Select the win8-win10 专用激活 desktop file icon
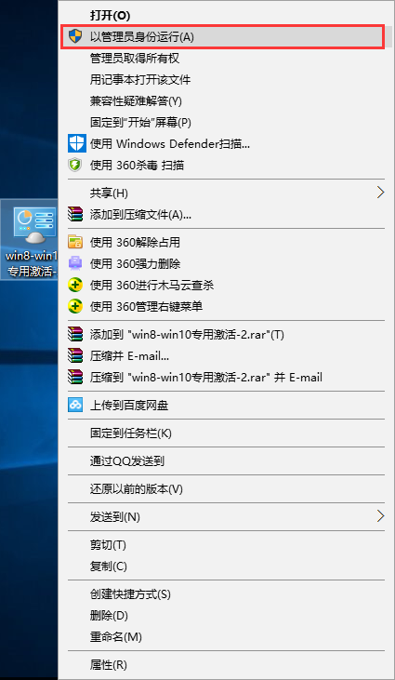 click(x=34, y=225)
